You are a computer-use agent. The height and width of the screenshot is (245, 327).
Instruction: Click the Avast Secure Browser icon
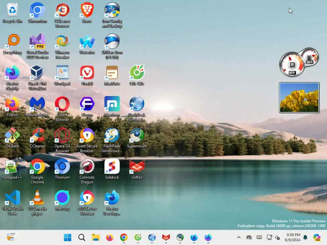click(x=87, y=140)
